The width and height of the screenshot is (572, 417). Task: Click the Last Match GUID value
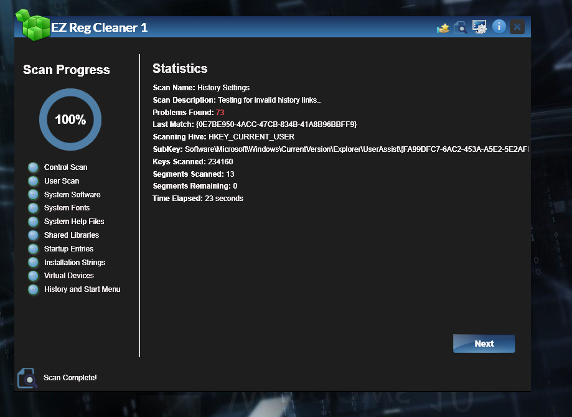[x=276, y=124]
